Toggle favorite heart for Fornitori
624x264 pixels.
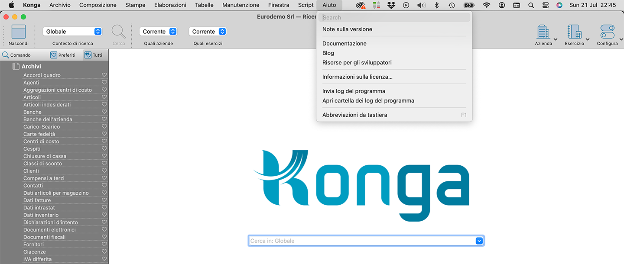[104, 245]
